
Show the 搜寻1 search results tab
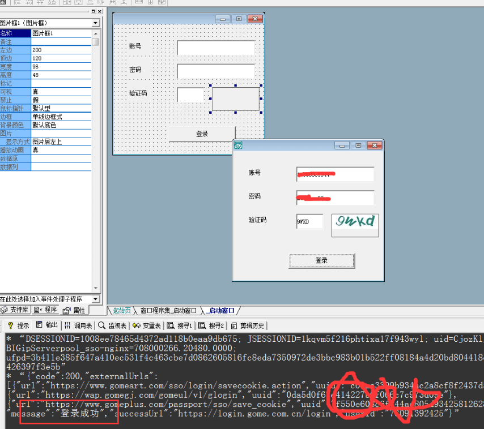coord(181,325)
